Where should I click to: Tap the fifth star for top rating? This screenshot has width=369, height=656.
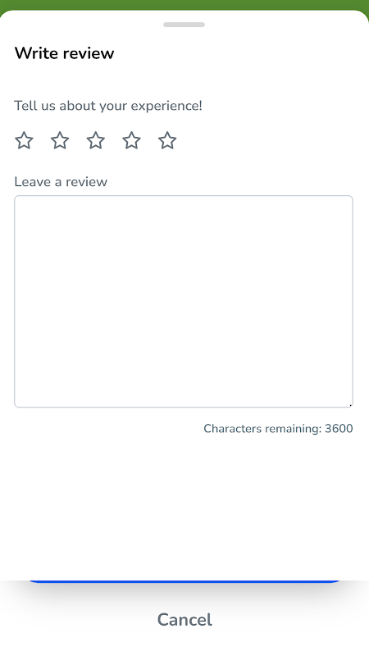pyautogui.click(x=167, y=140)
